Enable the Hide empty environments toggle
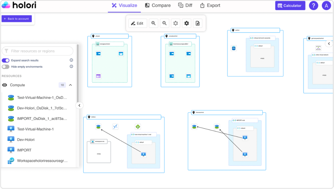The image size is (334, 189). click(6, 66)
